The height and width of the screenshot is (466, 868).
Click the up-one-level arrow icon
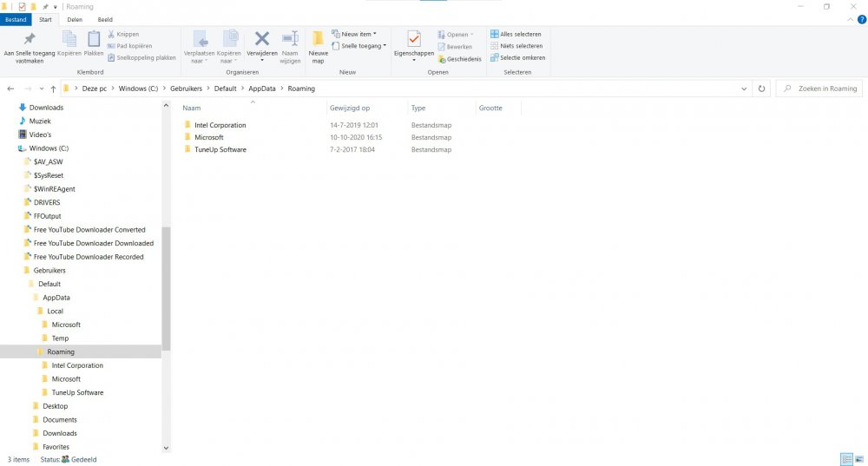pos(54,89)
